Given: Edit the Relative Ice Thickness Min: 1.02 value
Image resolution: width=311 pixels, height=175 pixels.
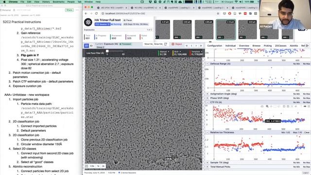Looking at the screenshot, I should pyautogui.click(x=286, y=132).
